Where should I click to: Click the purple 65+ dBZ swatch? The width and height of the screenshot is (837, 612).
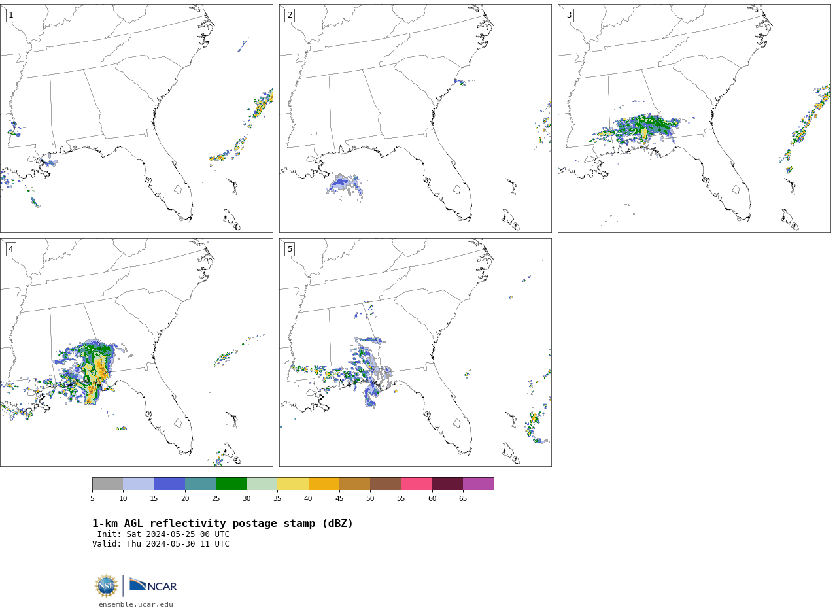pyautogui.click(x=478, y=484)
